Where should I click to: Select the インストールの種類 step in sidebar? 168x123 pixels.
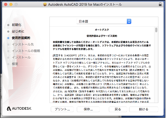click(x=26, y=51)
